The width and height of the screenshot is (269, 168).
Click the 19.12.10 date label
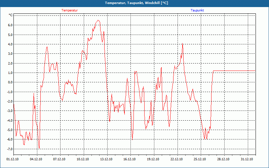pyautogui.click(x=153, y=159)
